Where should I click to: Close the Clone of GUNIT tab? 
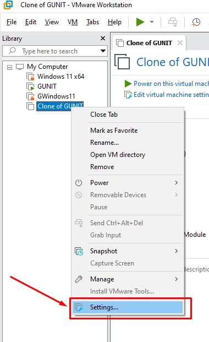(x=180, y=43)
